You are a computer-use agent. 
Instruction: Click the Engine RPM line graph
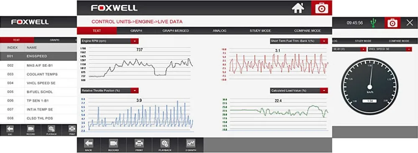click(140, 64)
